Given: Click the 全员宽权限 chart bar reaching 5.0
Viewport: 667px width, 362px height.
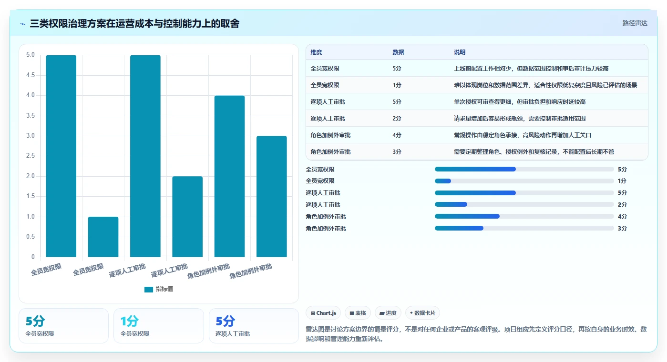Looking at the screenshot, I should pos(61,156).
